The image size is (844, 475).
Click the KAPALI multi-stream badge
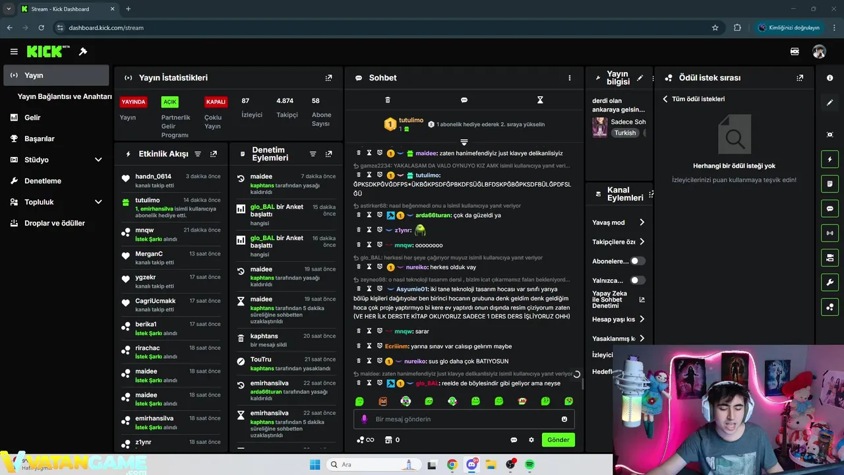(216, 102)
